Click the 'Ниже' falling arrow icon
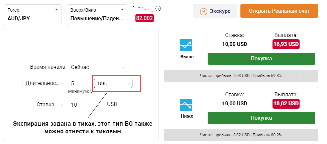Viewport: 327px width, 144px height. (x=186, y=104)
